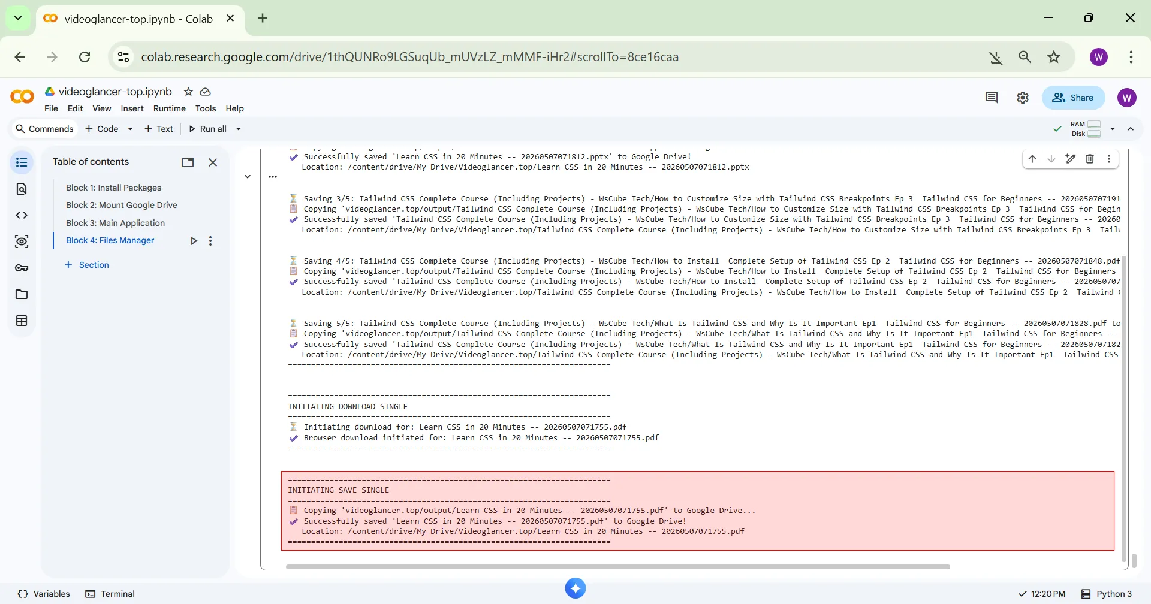Move cell down using arrow icon
The width and height of the screenshot is (1151, 604).
[x=1051, y=159]
